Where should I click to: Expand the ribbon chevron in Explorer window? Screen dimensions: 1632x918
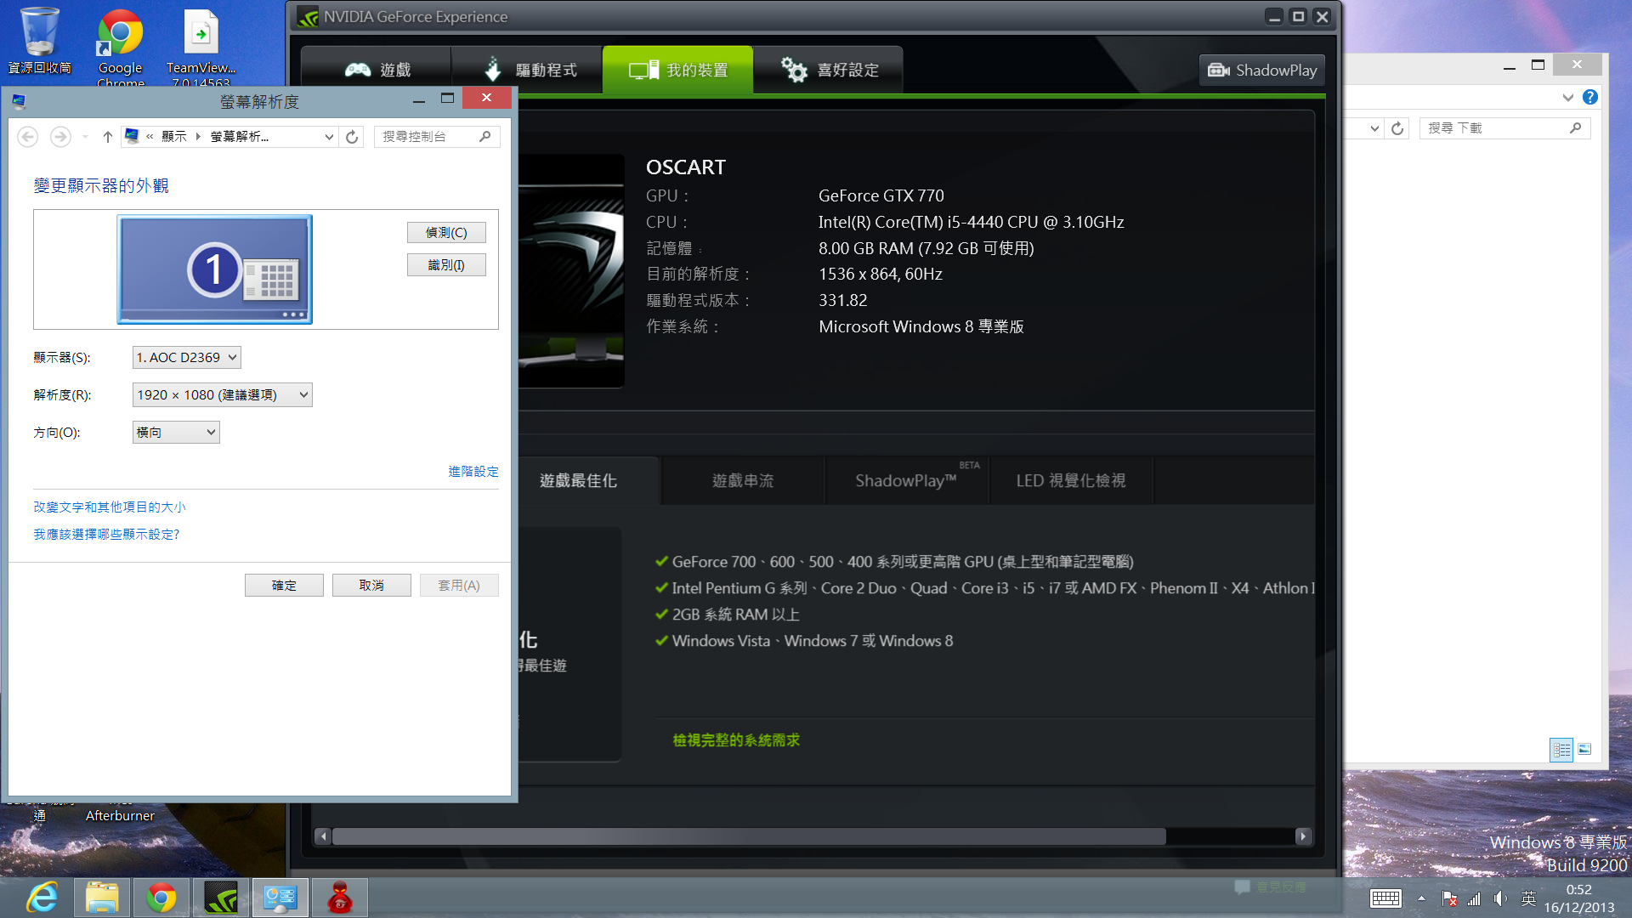pos(1568,98)
